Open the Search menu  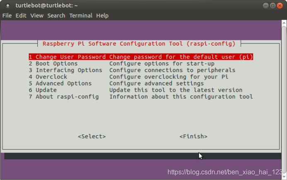tap(56, 16)
